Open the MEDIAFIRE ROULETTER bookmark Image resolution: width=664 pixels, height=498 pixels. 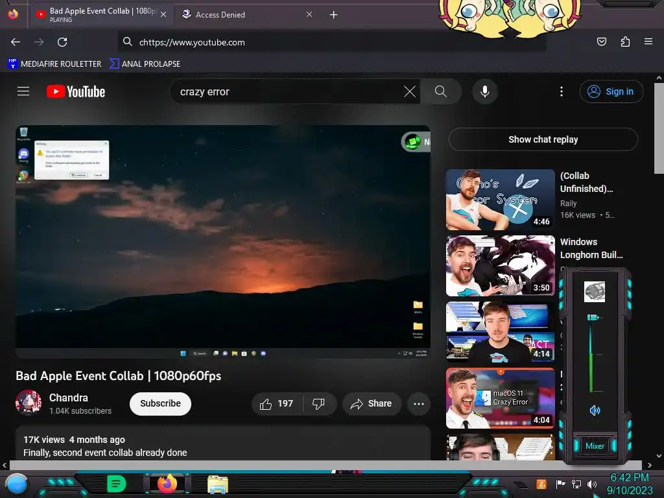click(x=54, y=64)
